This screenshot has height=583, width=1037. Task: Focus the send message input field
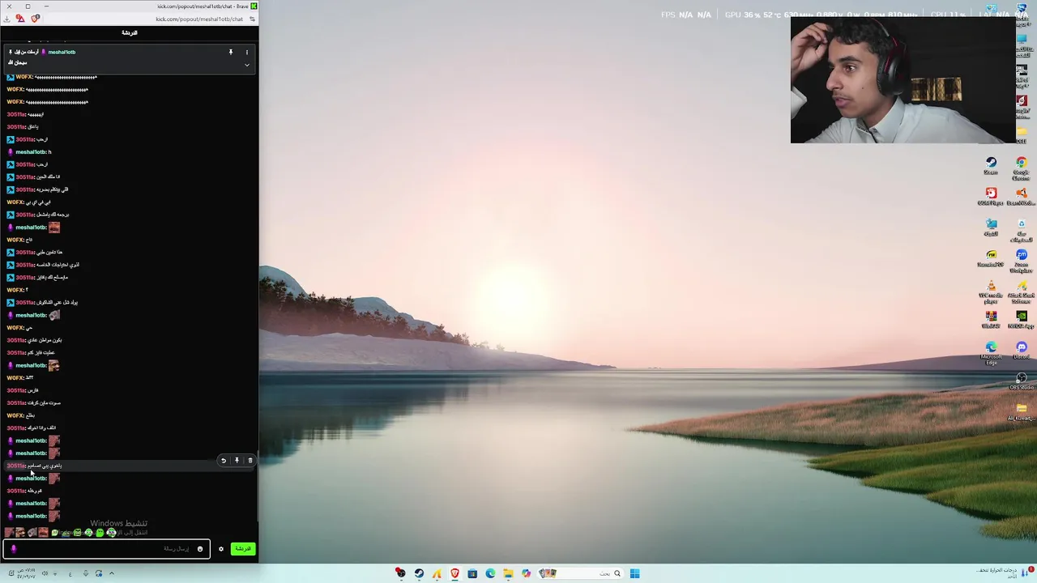point(106,549)
